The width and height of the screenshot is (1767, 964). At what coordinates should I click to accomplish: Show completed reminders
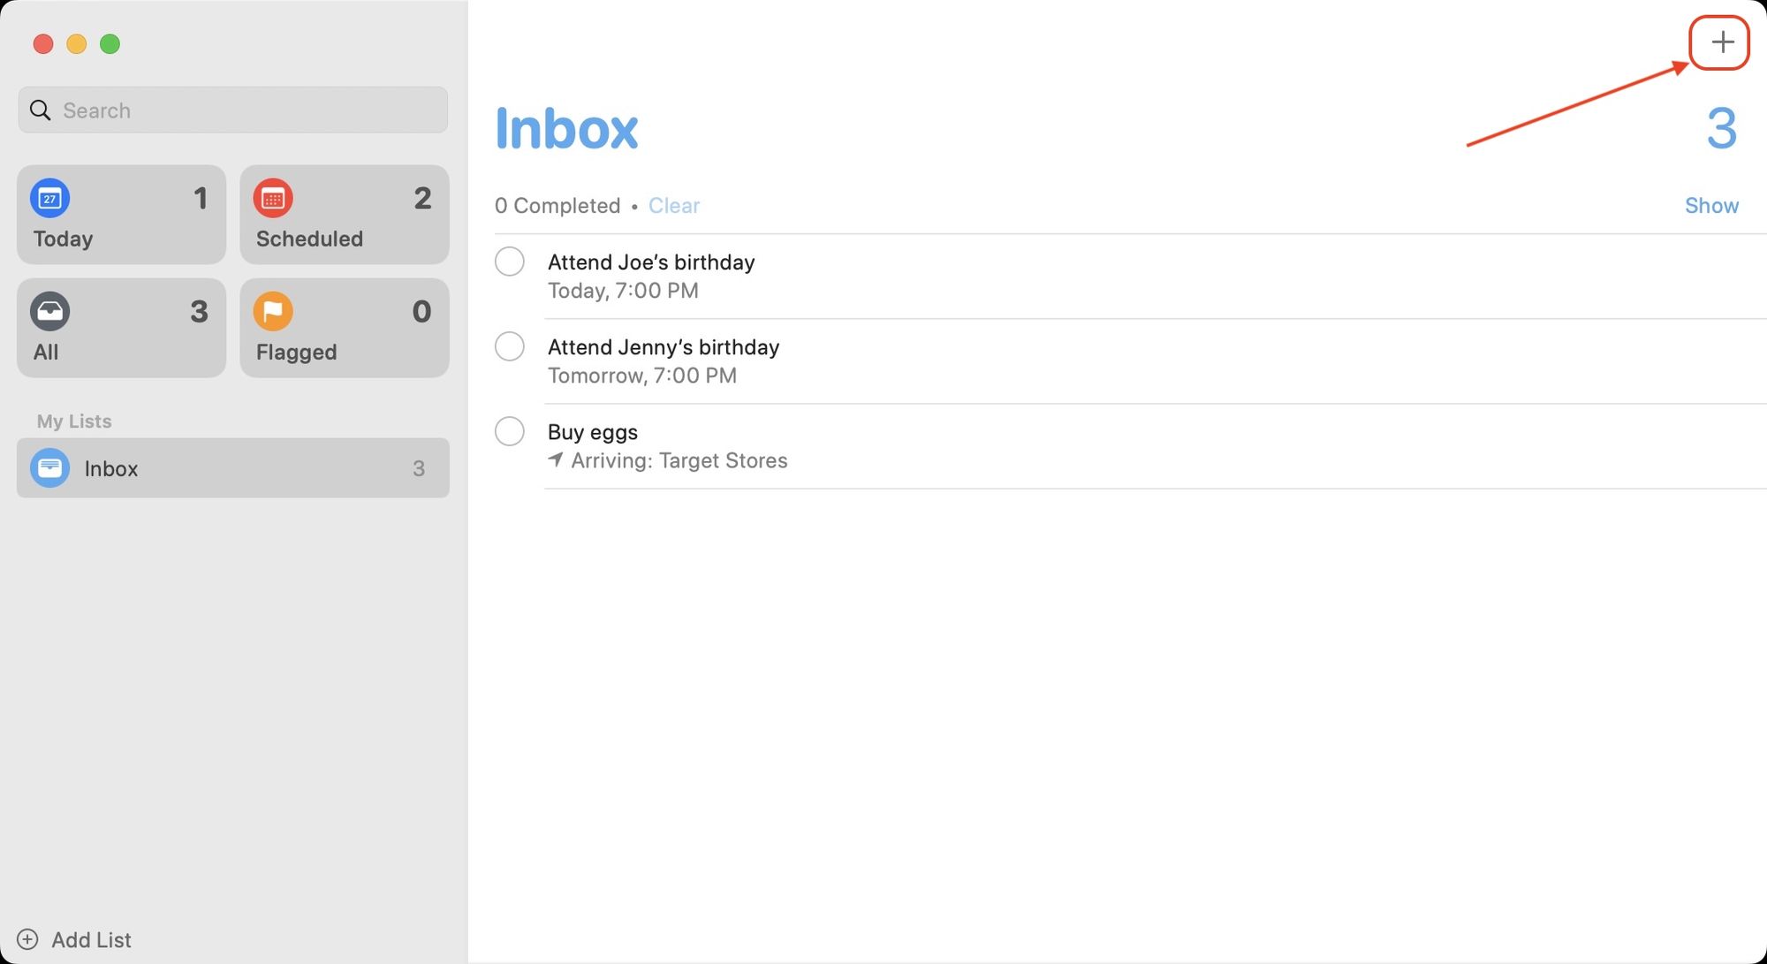pos(1711,205)
